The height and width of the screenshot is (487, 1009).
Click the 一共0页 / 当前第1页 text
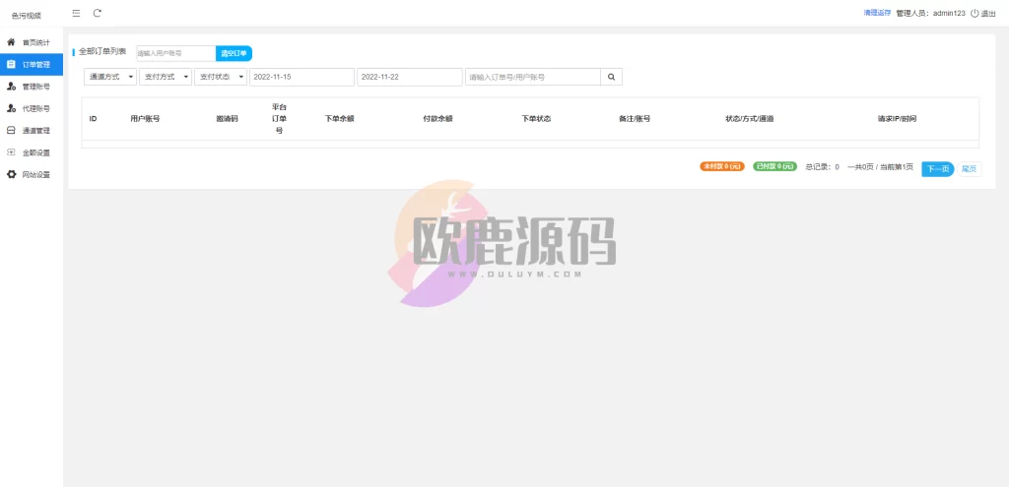point(880,167)
